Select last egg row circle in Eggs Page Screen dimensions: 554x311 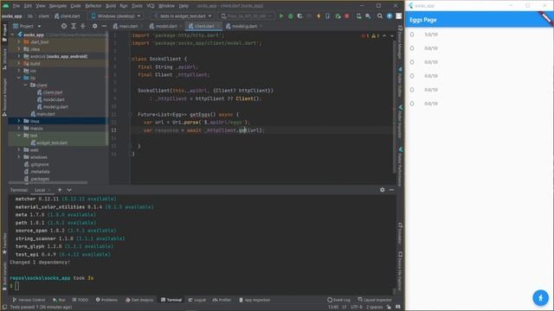click(x=412, y=104)
